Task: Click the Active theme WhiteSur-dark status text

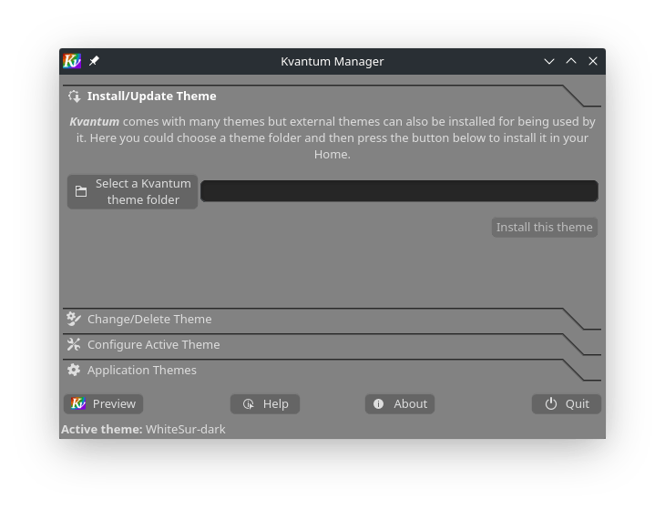Action: [143, 429]
